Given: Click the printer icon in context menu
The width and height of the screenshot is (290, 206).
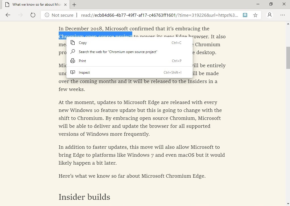Looking at the screenshot, I should (73, 61).
